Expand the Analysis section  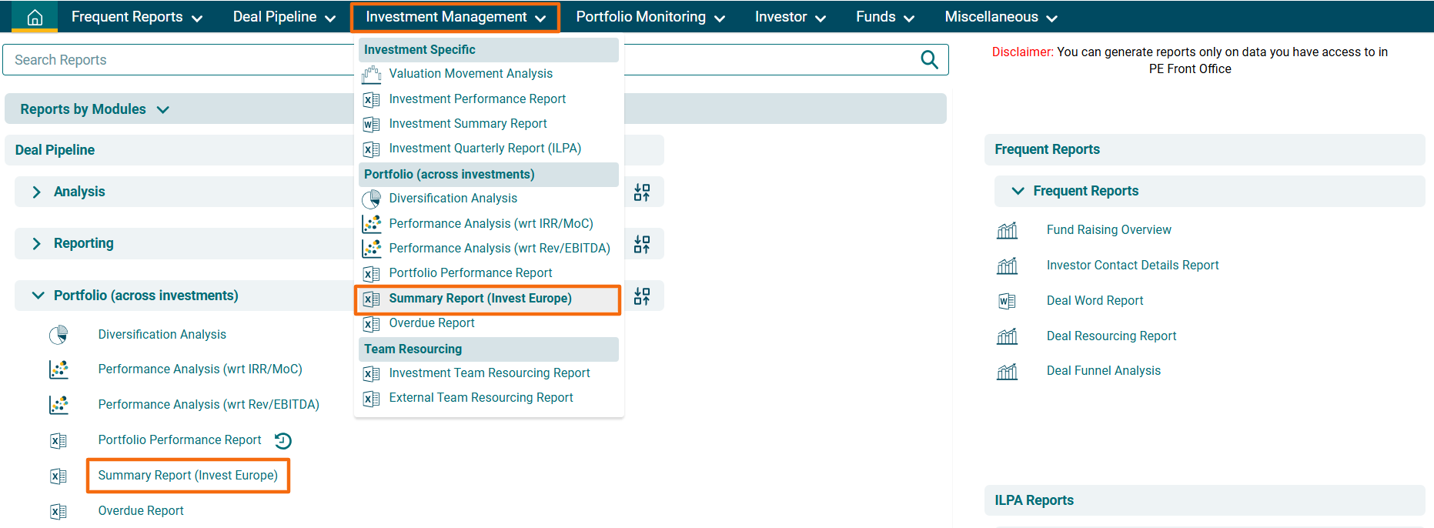36,192
